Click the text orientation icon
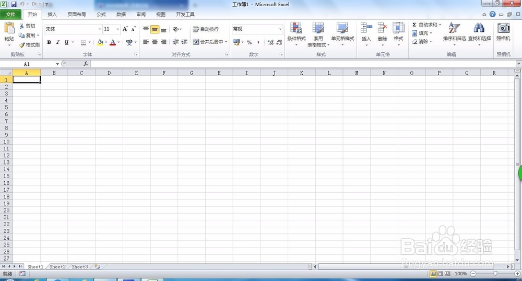 tap(176, 29)
